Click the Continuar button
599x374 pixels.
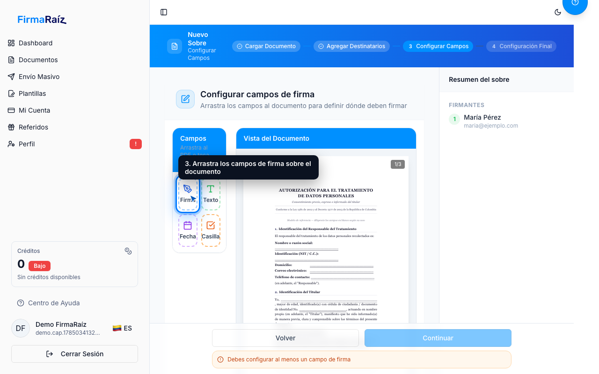coord(438,338)
